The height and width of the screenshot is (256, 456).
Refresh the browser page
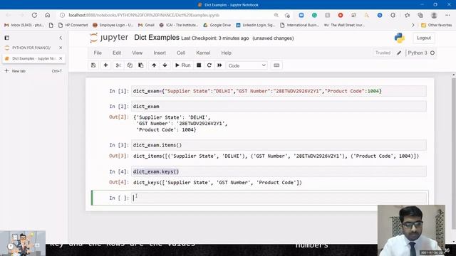[x=34, y=15]
